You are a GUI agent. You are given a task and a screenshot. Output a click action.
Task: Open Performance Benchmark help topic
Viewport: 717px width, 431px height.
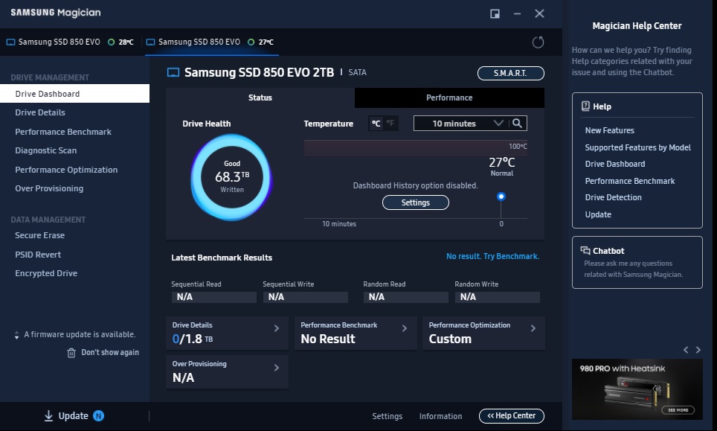[630, 181]
